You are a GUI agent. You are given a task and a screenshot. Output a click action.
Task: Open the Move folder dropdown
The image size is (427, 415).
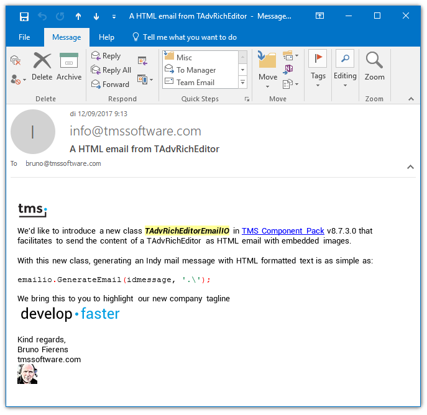click(267, 69)
